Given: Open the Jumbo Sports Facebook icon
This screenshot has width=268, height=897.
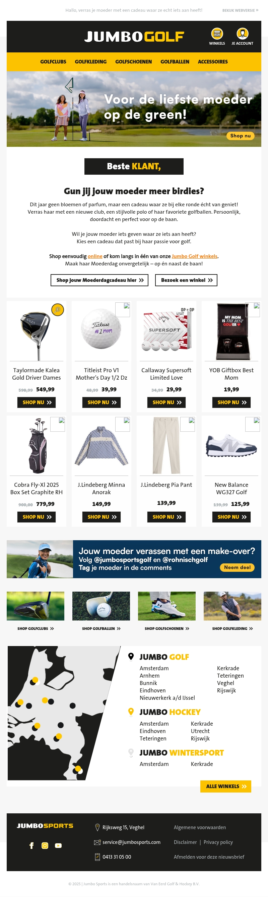Looking at the screenshot, I should pos(31,846).
